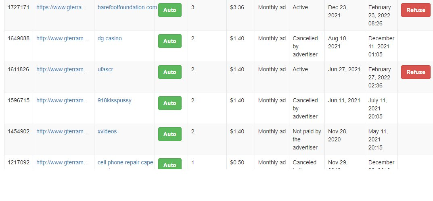Open the 918kisspussy anchor link

tap(115, 100)
